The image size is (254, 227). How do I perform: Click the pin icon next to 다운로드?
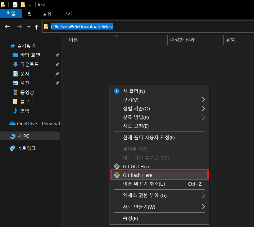click(x=57, y=64)
